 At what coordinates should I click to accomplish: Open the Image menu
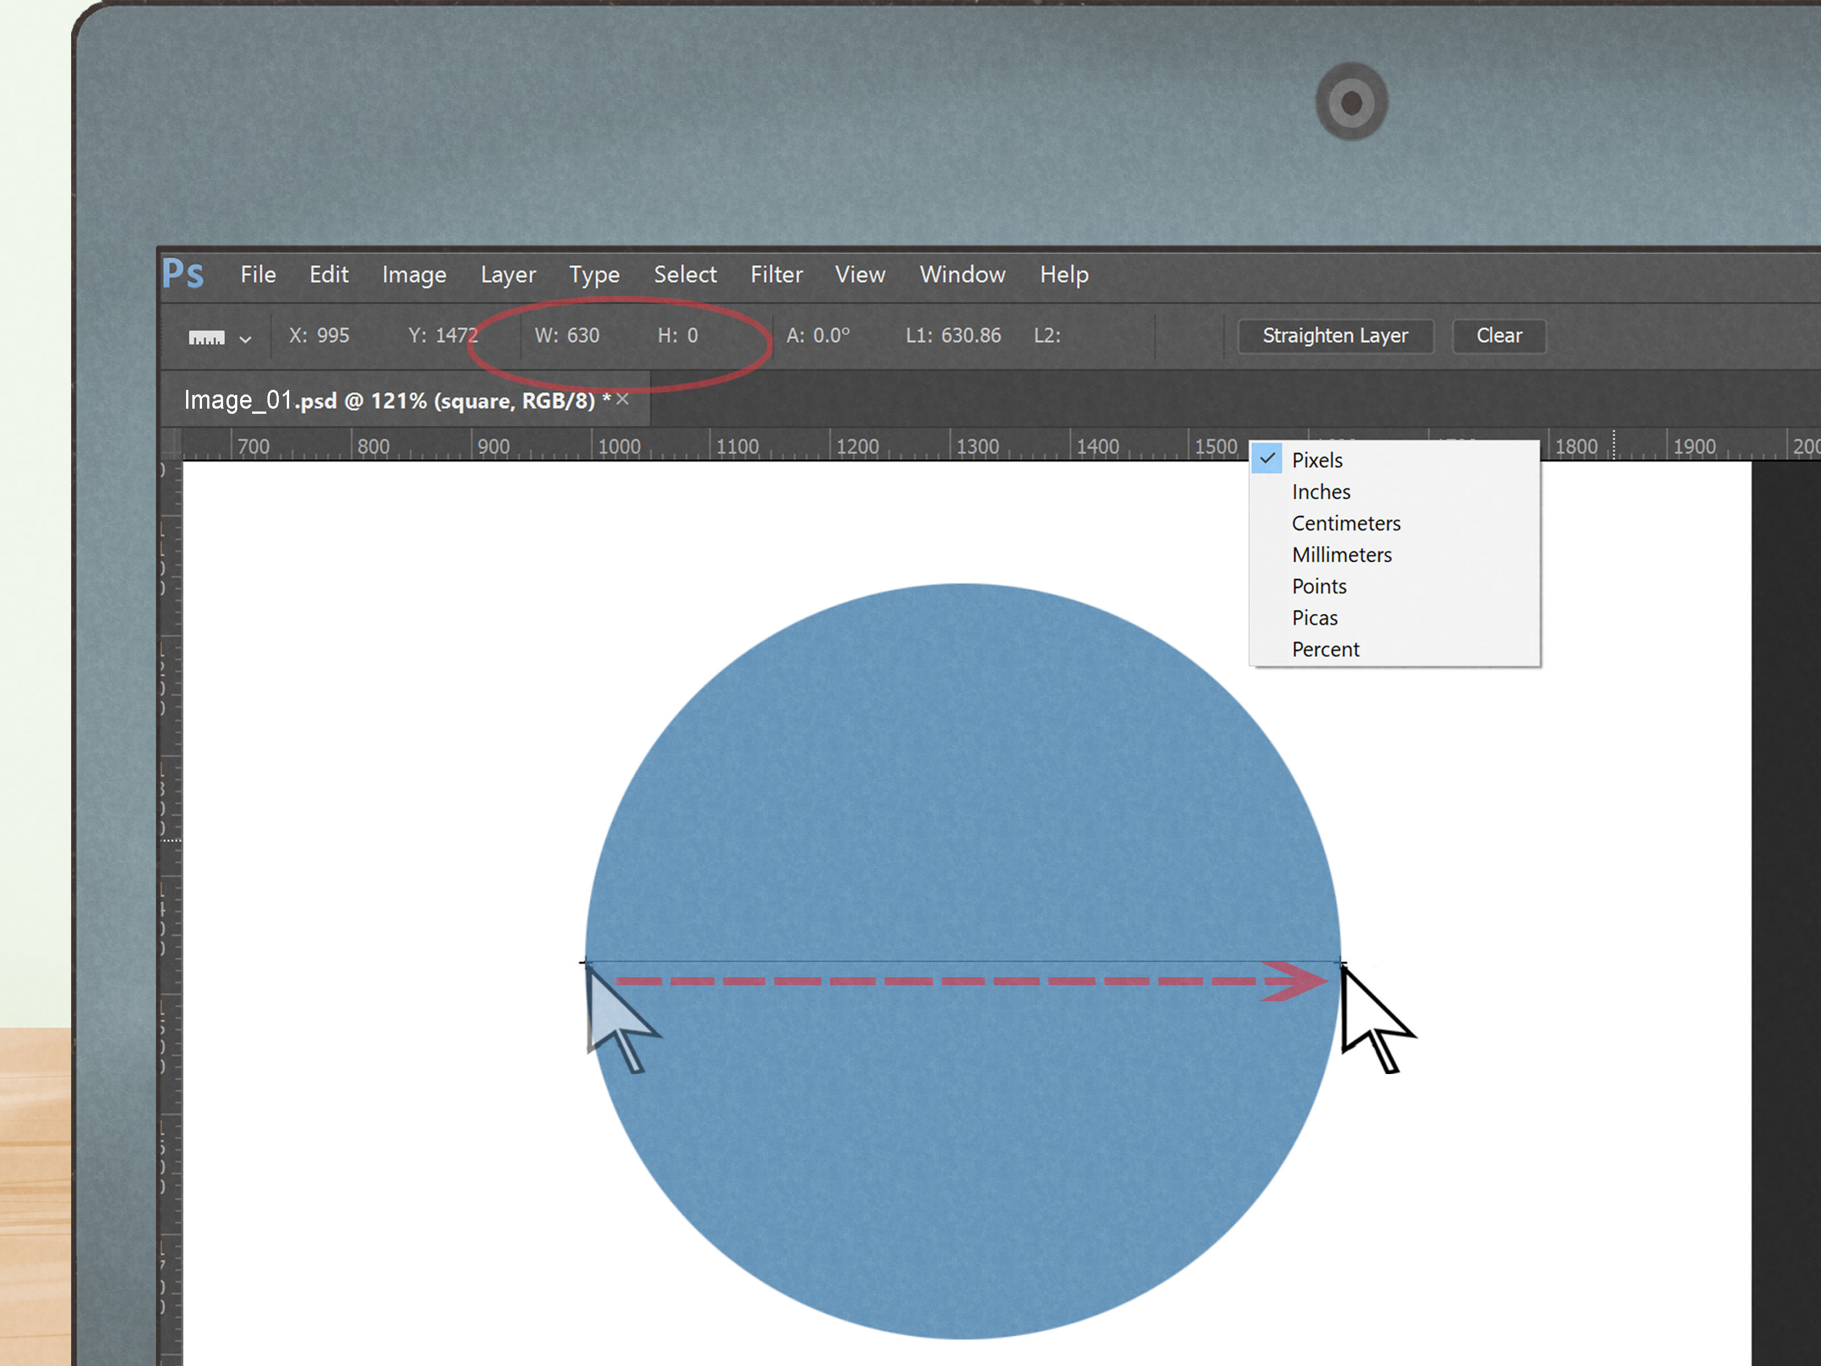point(414,274)
